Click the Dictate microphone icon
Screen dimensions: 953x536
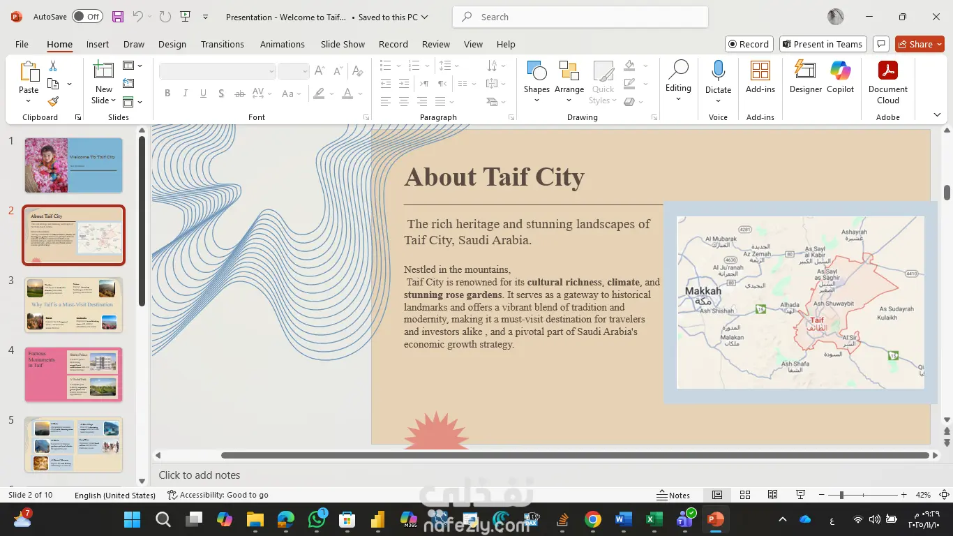718,70
